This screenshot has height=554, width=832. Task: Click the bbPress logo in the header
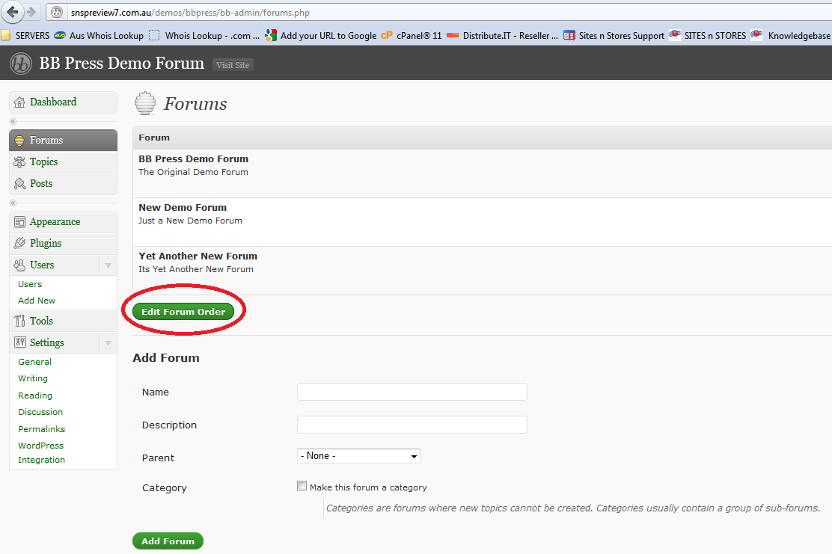point(21,64)
